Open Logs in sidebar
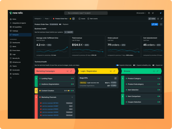The image size is (172, 129). point(20,54)
